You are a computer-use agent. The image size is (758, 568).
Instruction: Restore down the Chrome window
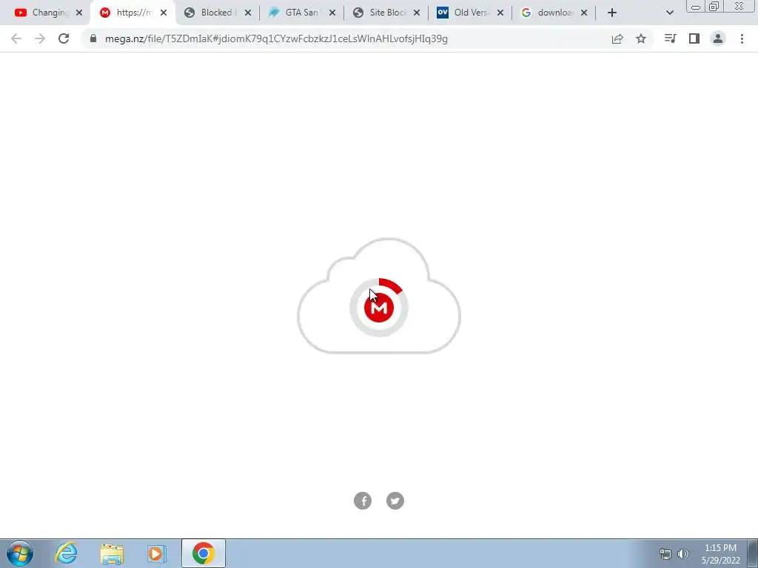[x=714, y=6]
